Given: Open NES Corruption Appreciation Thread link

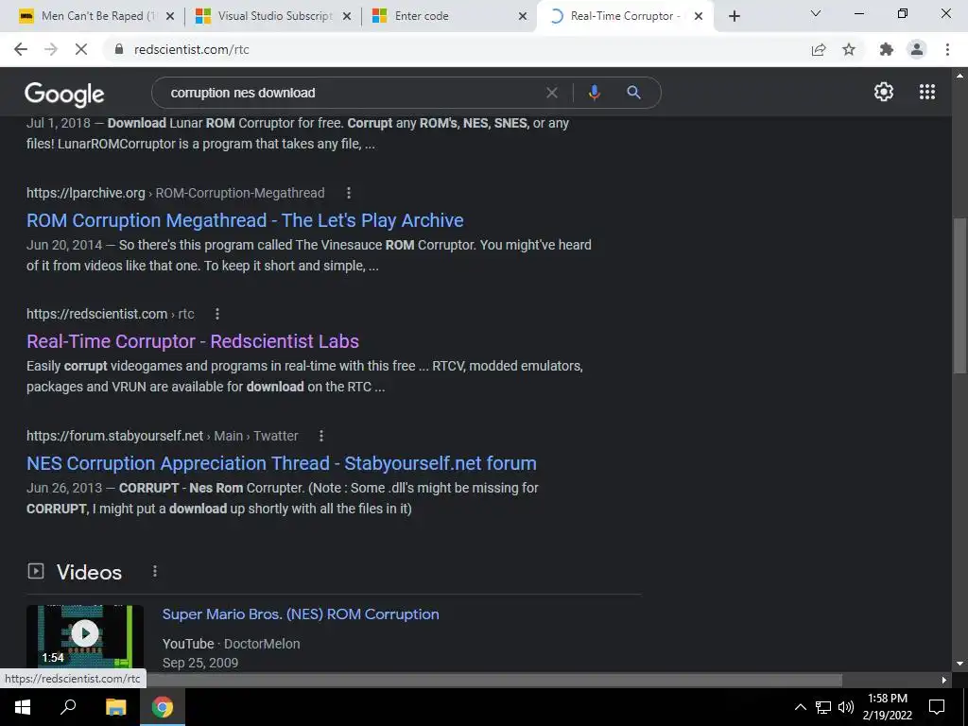Looking at the screenshot, I should pyautogui.click(x=282, y=463).
